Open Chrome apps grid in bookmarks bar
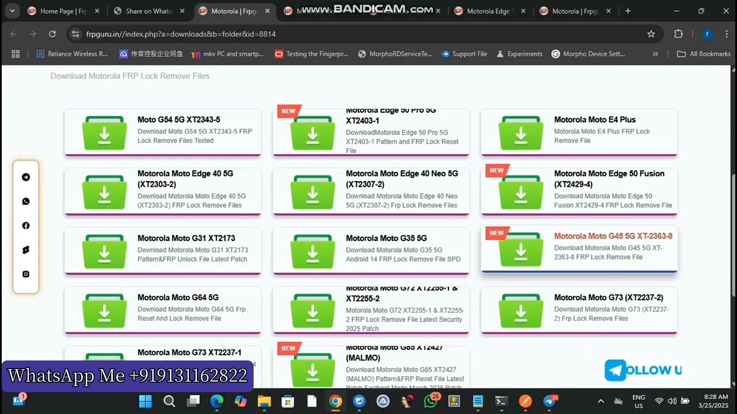Screen dimensions: 737x414 16,53
